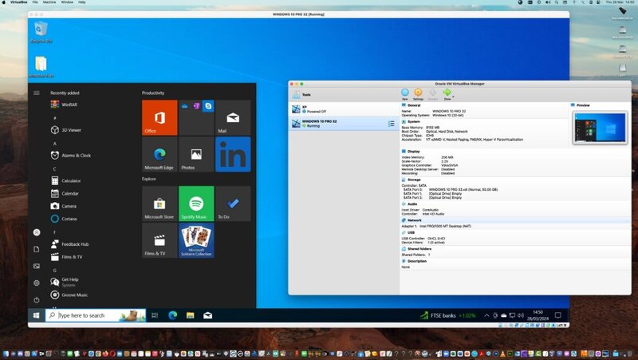The image size is (638, 360).
Task: Open the Spotify Music tile
Action: click(x=196, y=204)
